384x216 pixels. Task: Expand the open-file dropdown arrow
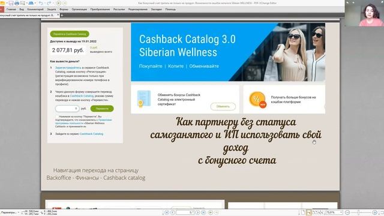[x=7, y=3]
